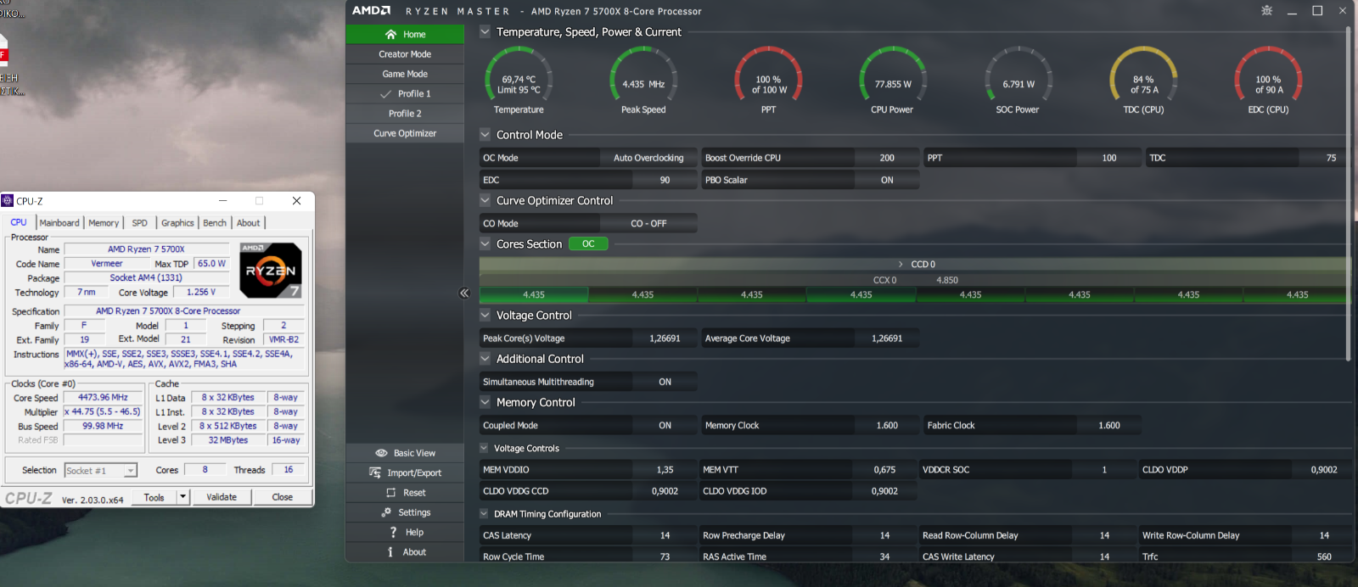
Task: Collapse the Cores Section
Action: [485, 244]
